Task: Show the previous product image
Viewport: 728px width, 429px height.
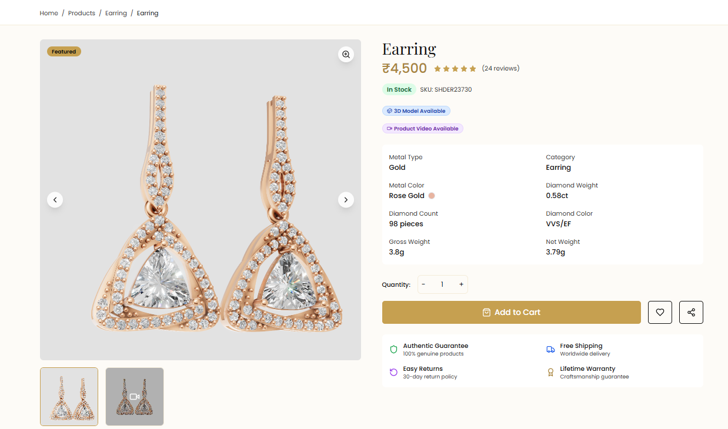Action: 55,200
